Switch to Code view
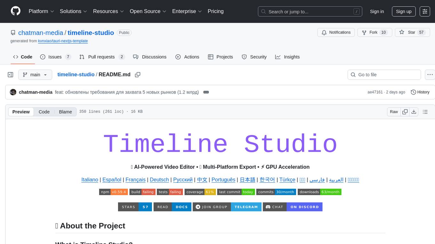The height and width of the screenshot is (244, 435). pos(44,112)
